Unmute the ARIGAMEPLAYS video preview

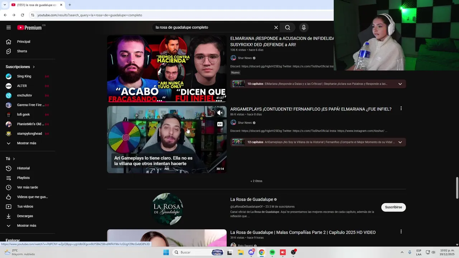[220, 113]
